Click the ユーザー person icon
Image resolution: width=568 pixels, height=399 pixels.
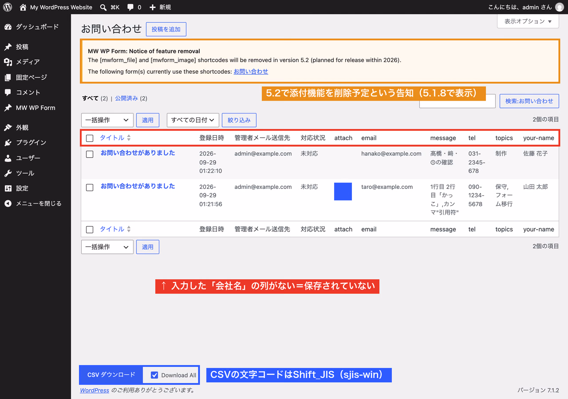tap(8, 158)
